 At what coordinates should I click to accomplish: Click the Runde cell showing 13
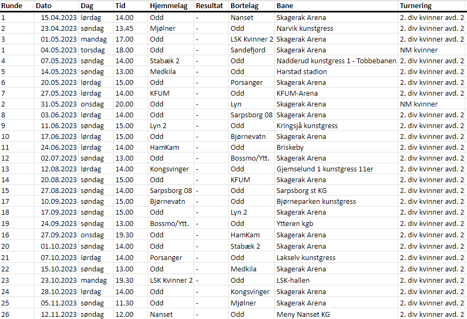(5, 169)
